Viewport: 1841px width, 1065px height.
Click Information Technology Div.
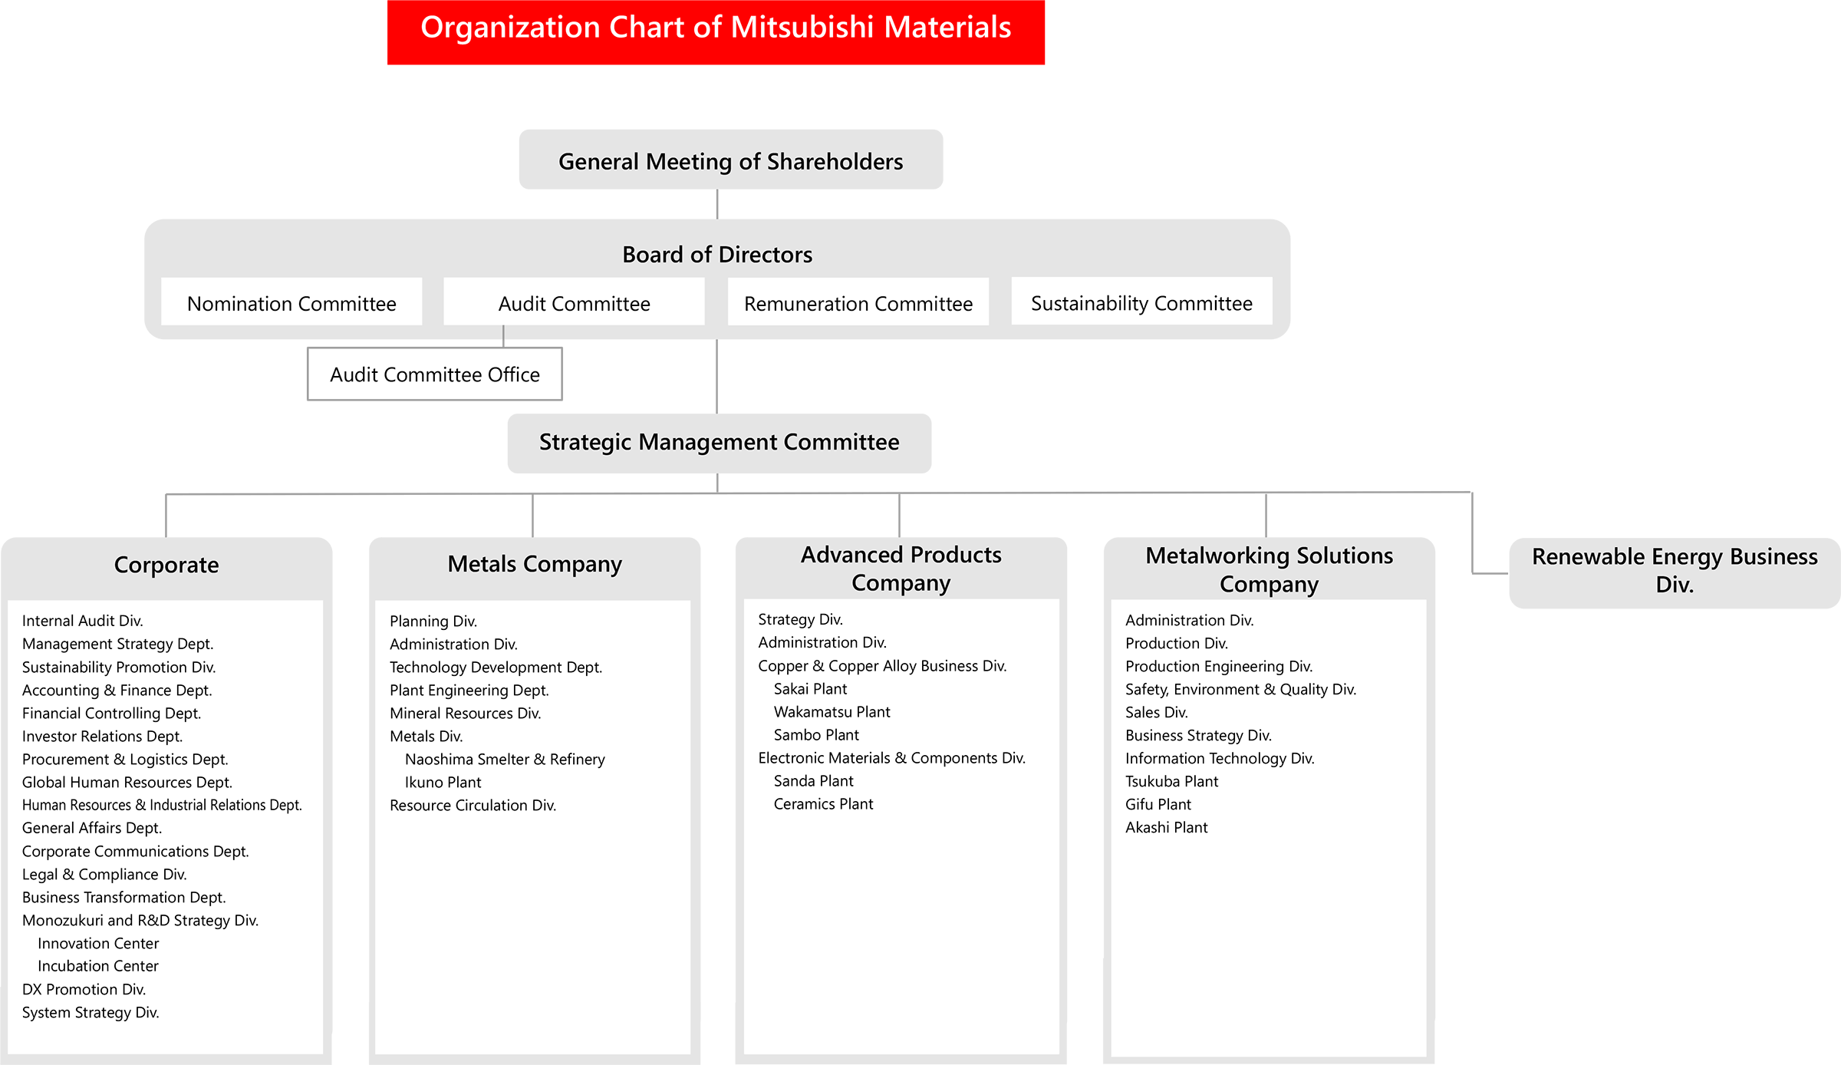(x=1220, y=758)
